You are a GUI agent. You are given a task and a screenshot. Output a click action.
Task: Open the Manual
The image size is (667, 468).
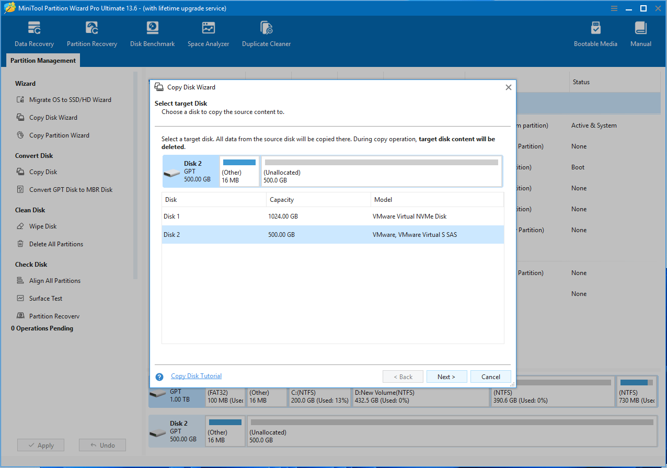[x=640, y=34]
